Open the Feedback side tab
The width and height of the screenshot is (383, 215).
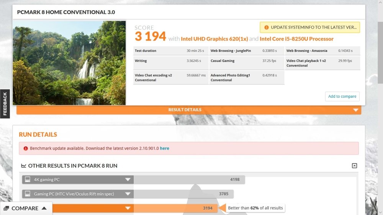coord(5,104)
